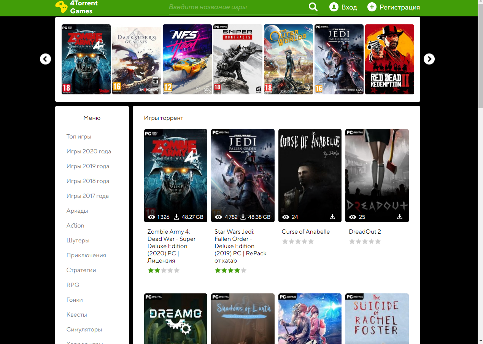Open Red Dead Redemption II carousel cover
This screenshot has width=483, height=344.
point(389,59)
